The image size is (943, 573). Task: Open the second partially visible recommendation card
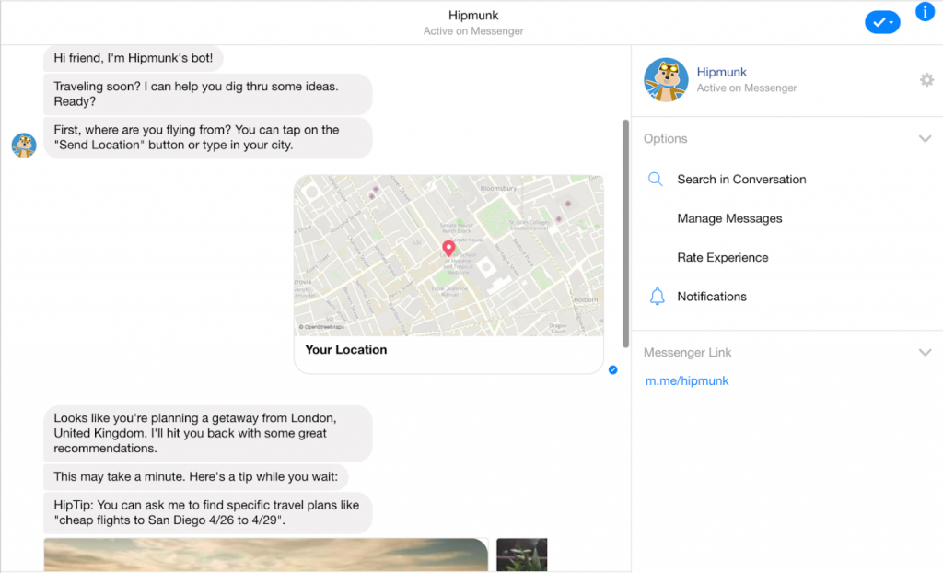click(521, 555)
